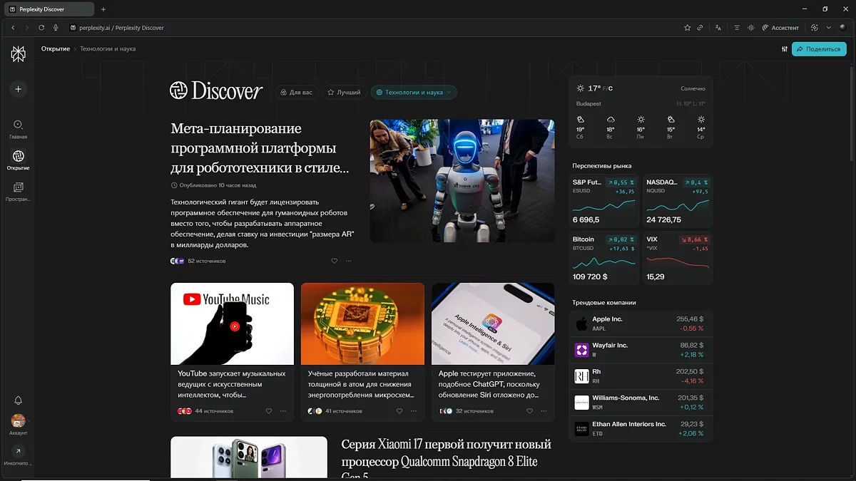This screenshot has width=856, height=481.
Task: Open the voice mode waveform icon
Action: (x=750, y=28)
